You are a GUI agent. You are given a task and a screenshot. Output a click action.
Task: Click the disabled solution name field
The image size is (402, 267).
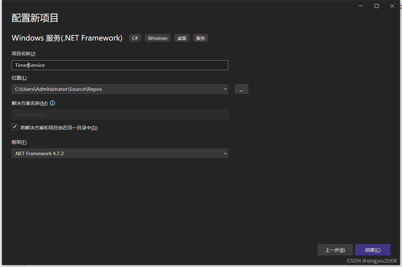(120, 114)
